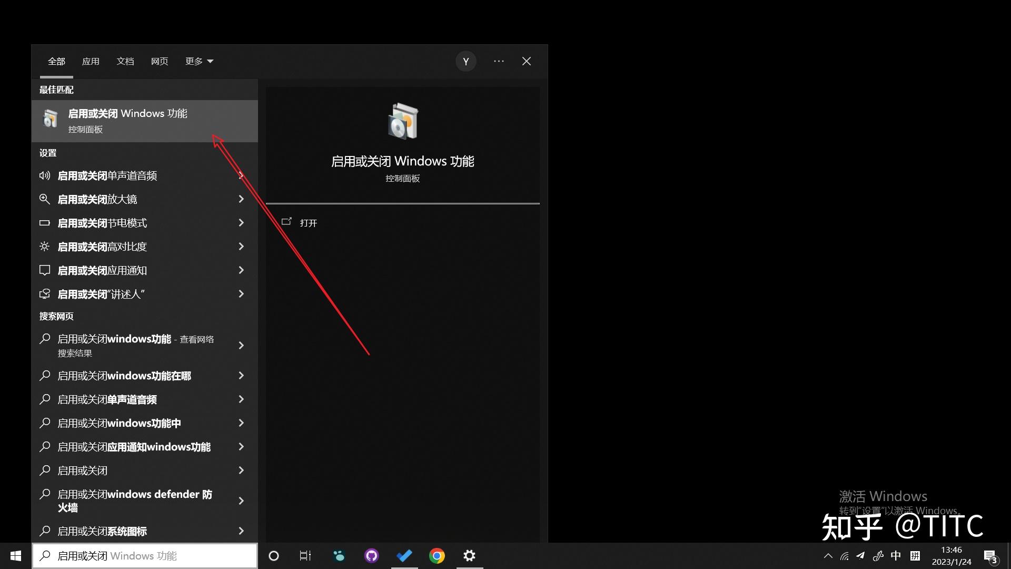The width and height of the screenshot is (1011, 569).
Task: Expand arrow for 启用或关闭节电模式
Action: tap(241, 223)
